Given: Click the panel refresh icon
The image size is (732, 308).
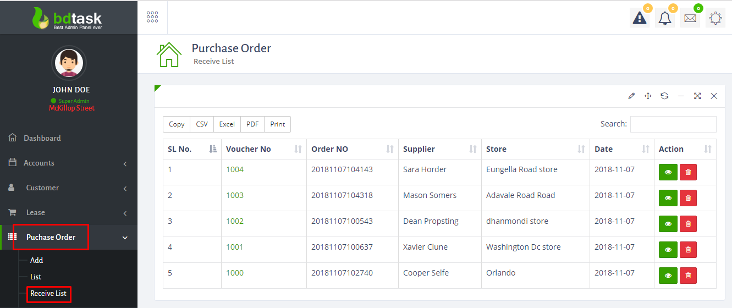Looking at the screenshot, I should click(664, 96).
